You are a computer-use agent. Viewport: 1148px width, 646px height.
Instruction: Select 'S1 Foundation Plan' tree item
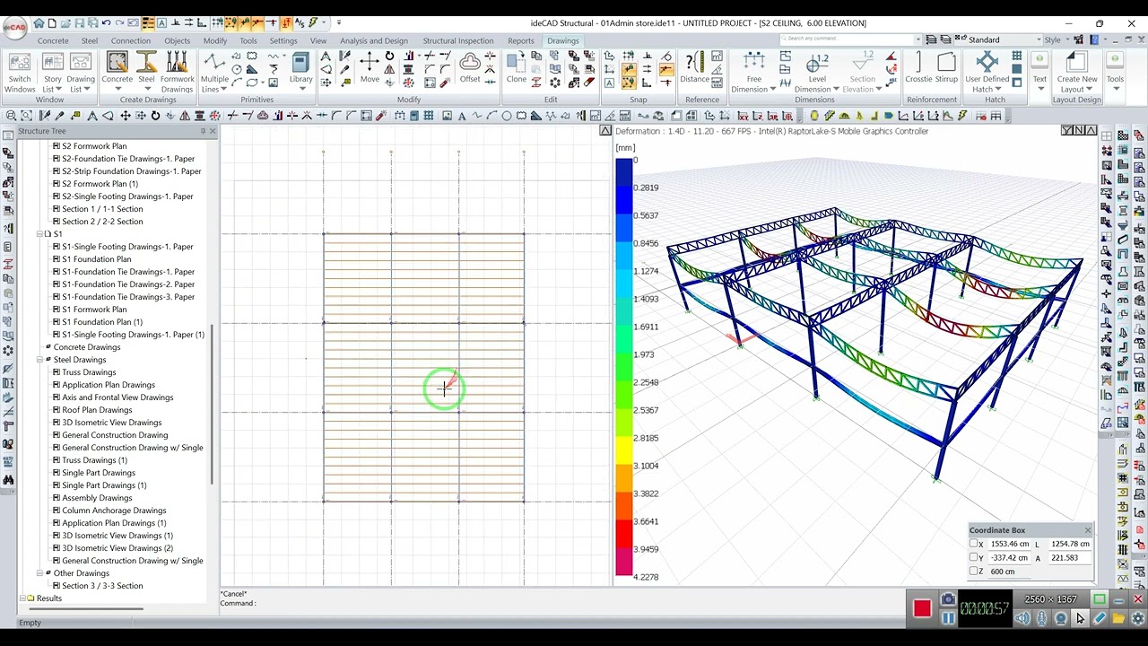pyautogui.click(x=96, y=259)
